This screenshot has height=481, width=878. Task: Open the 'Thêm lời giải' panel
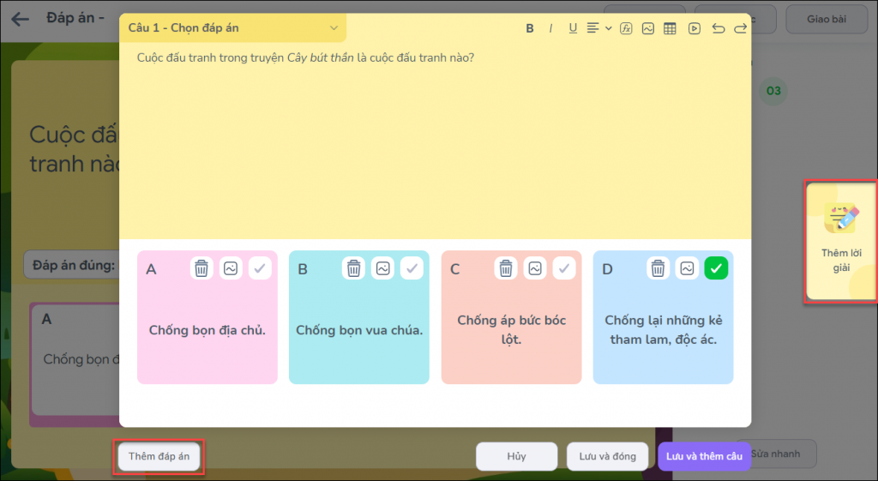pos(841,241)
